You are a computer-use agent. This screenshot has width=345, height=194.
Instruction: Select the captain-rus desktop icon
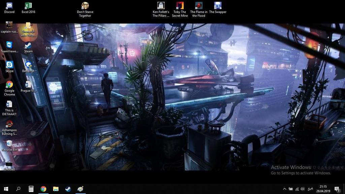(9, 28)
